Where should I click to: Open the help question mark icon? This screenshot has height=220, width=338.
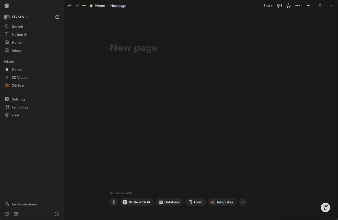pyautogui.click(x=57, y=214)
